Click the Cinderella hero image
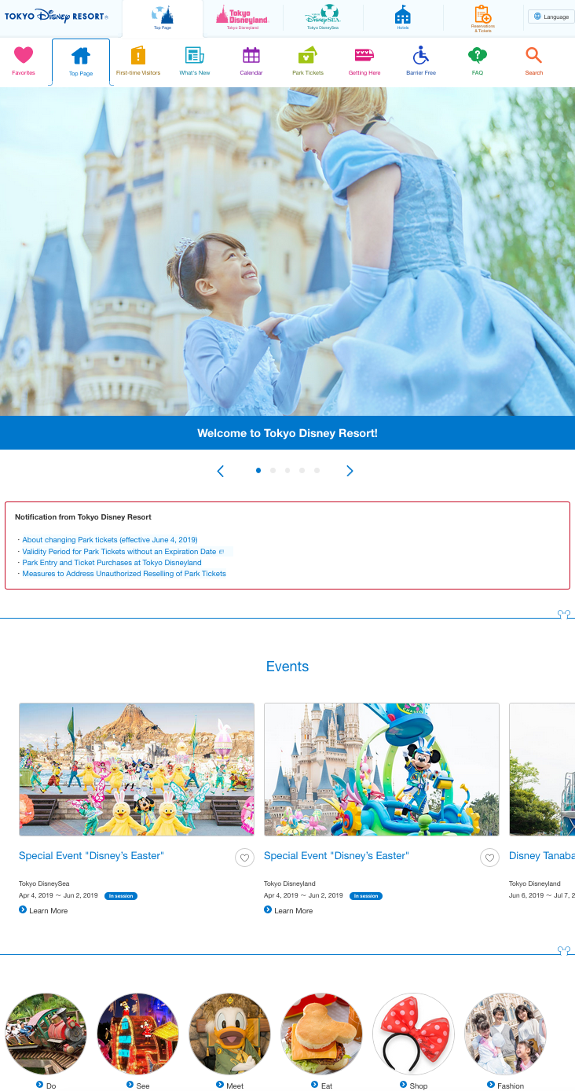This screenshot has height=1091, width=575. tap(287, 252)
